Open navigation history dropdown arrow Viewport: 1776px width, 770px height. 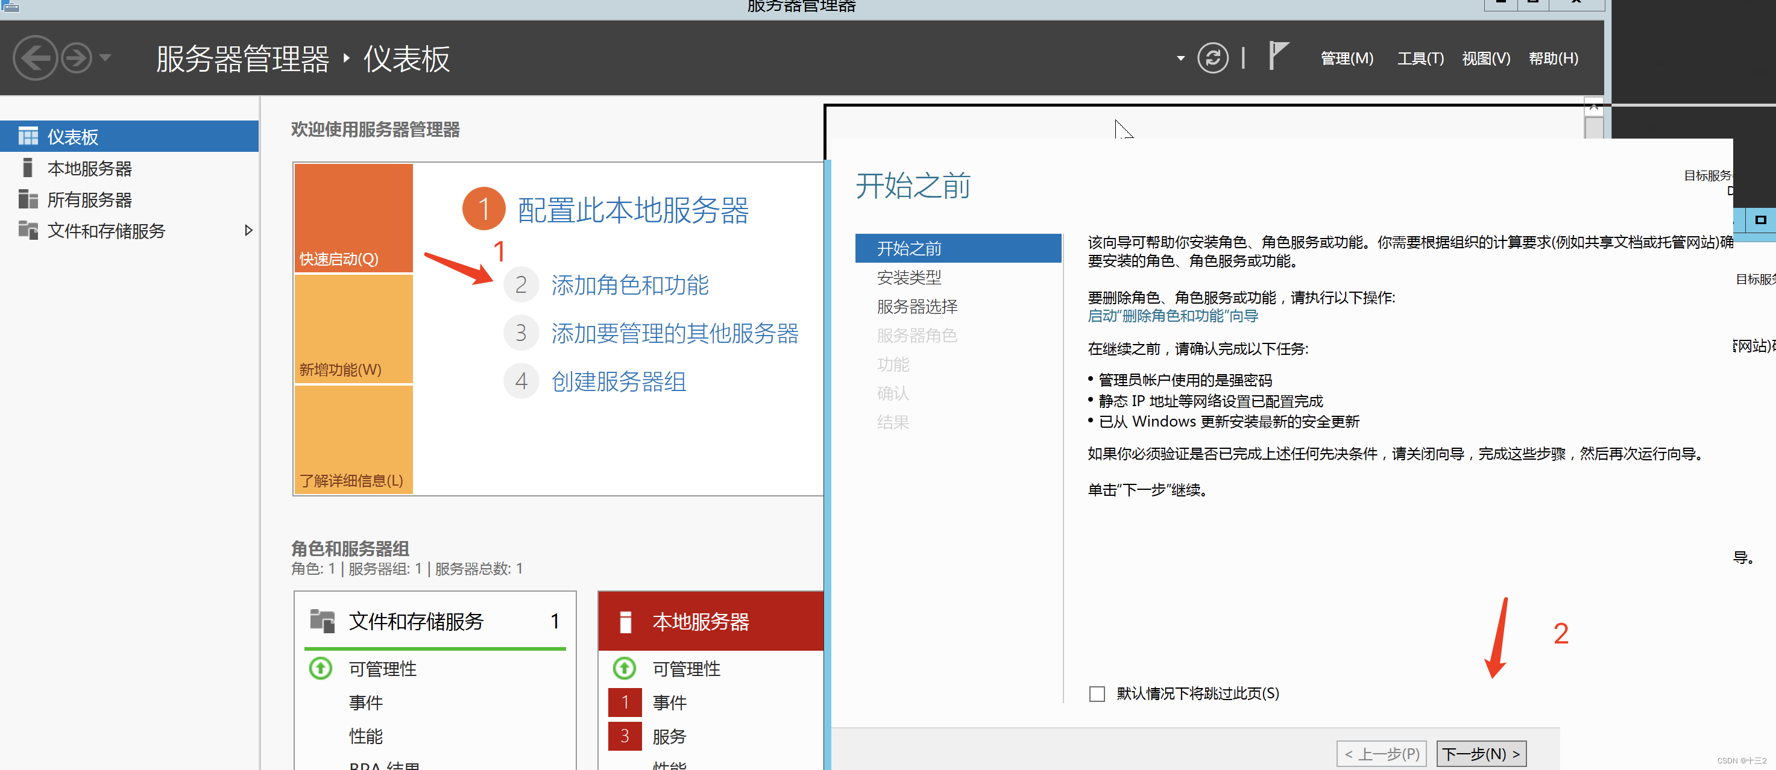(x=105, y=58)
